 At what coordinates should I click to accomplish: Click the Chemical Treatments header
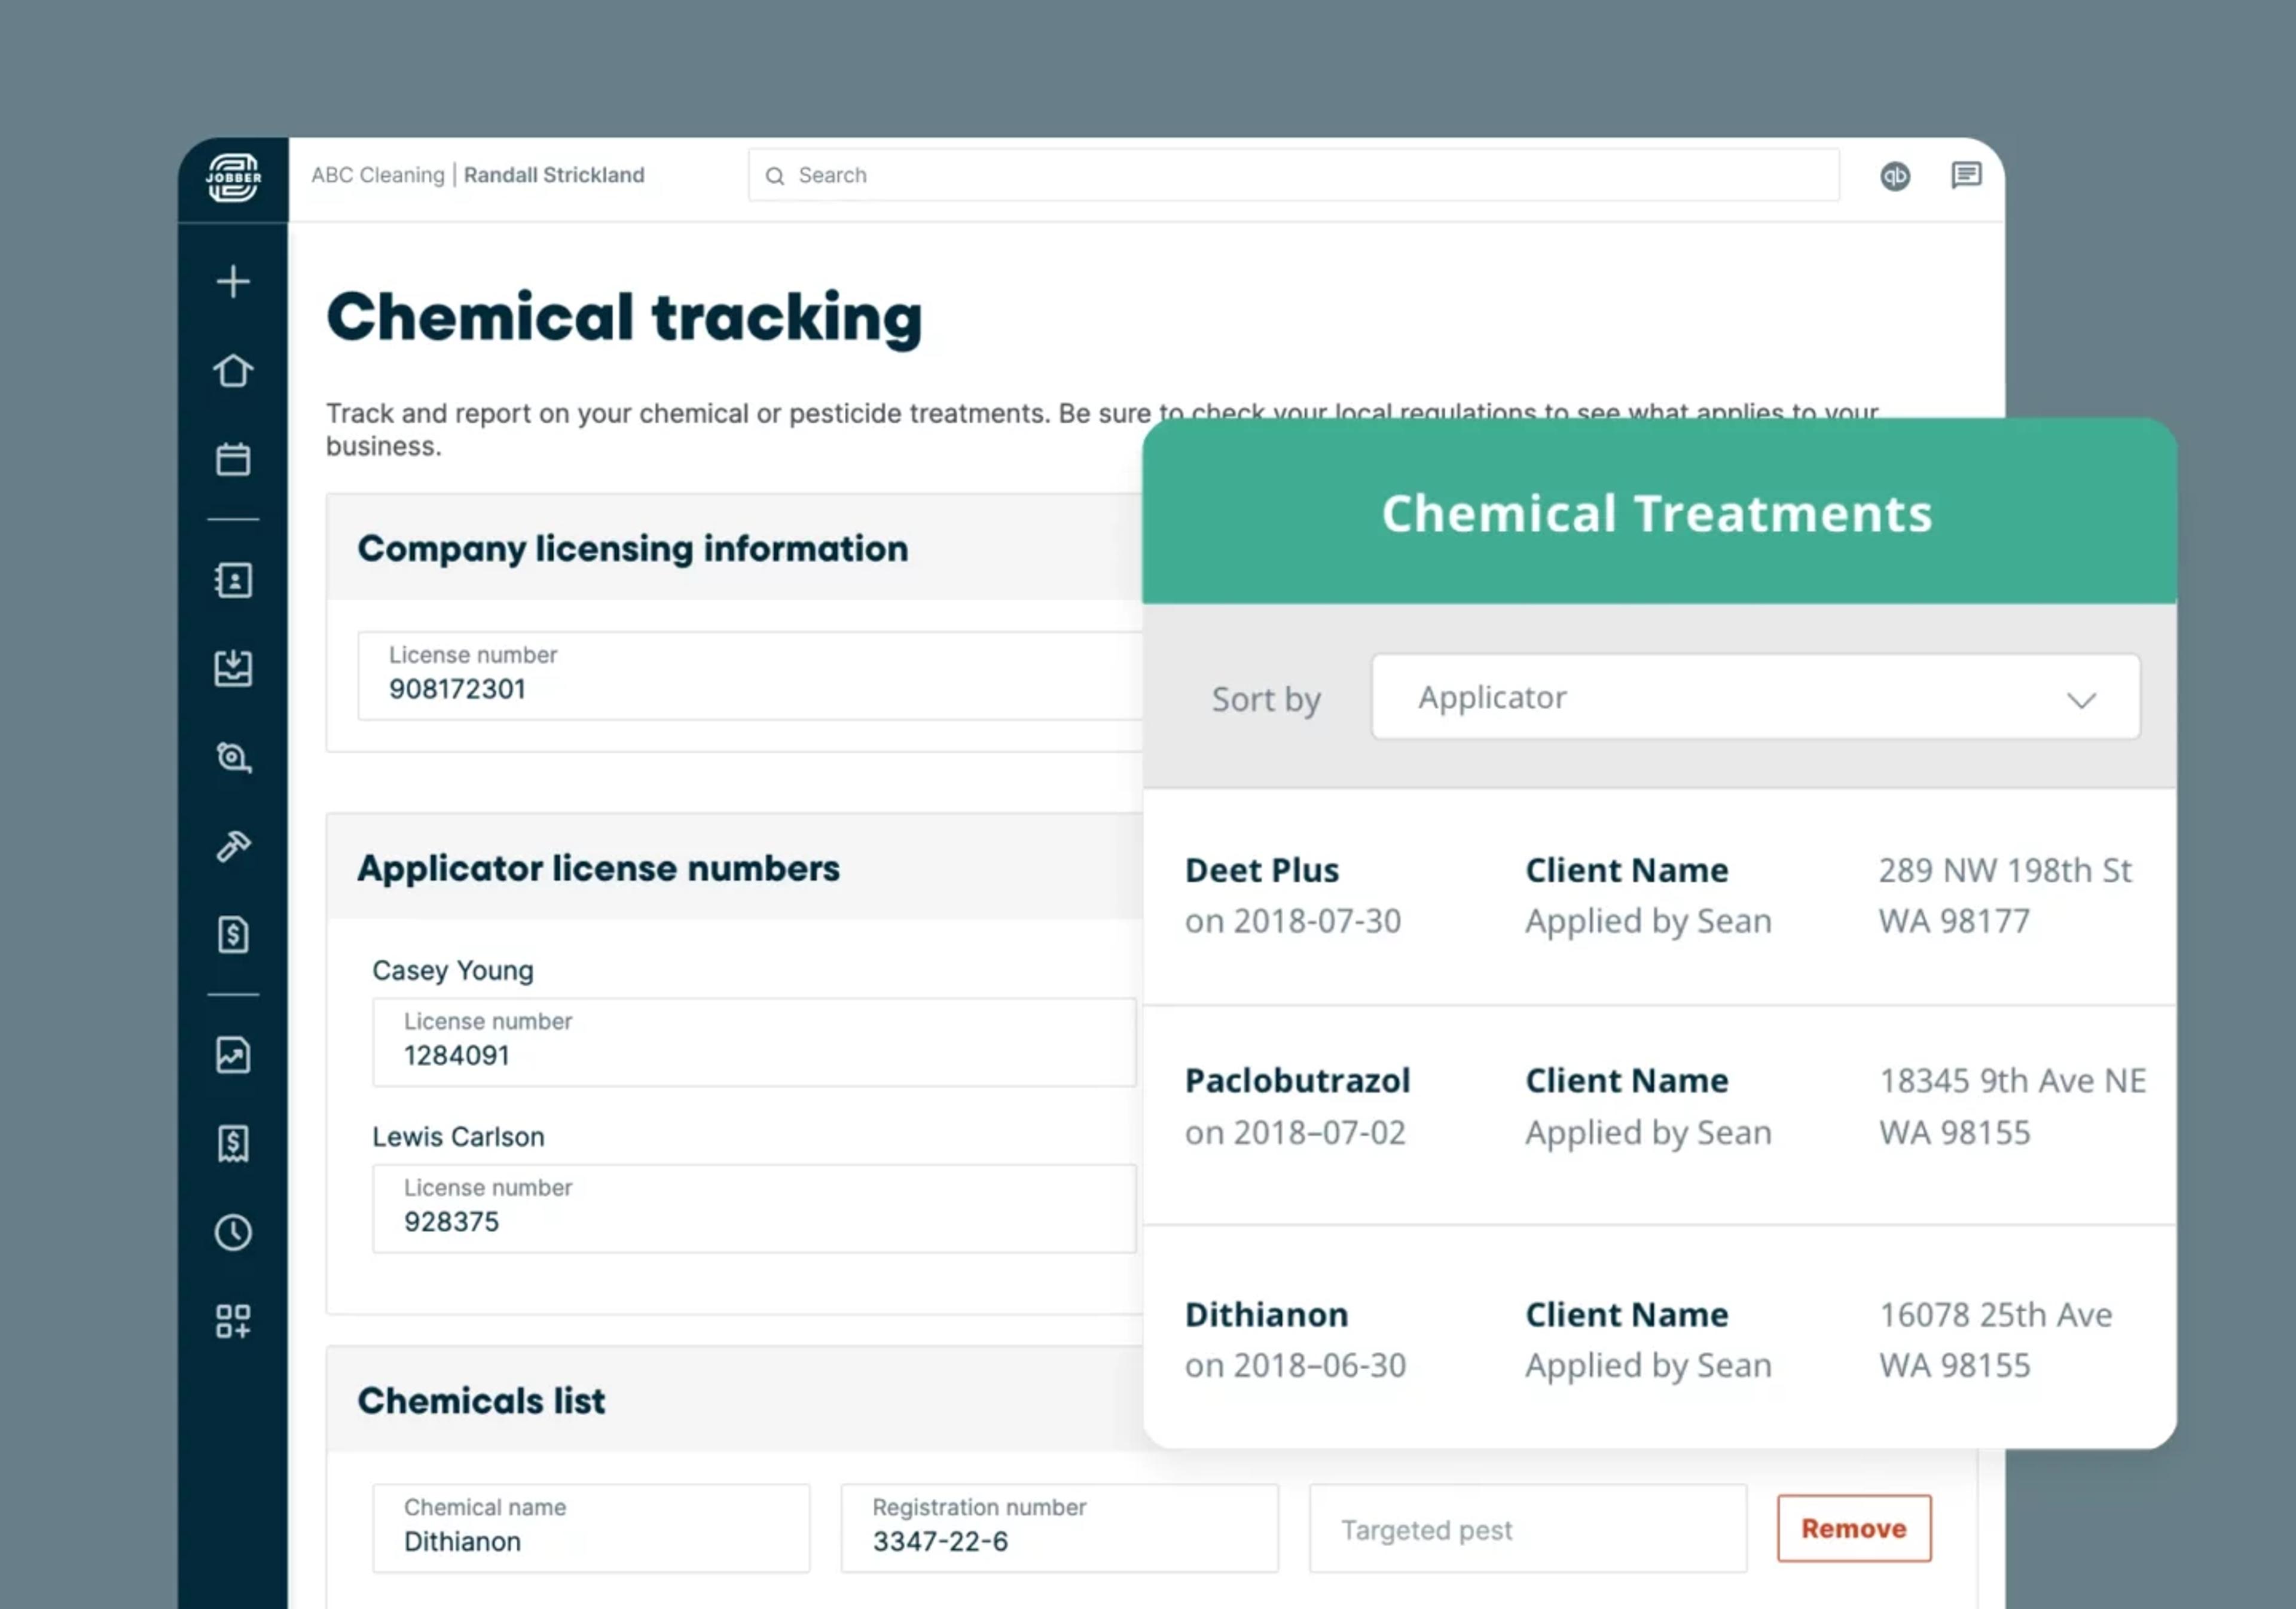coord(1656,513)
